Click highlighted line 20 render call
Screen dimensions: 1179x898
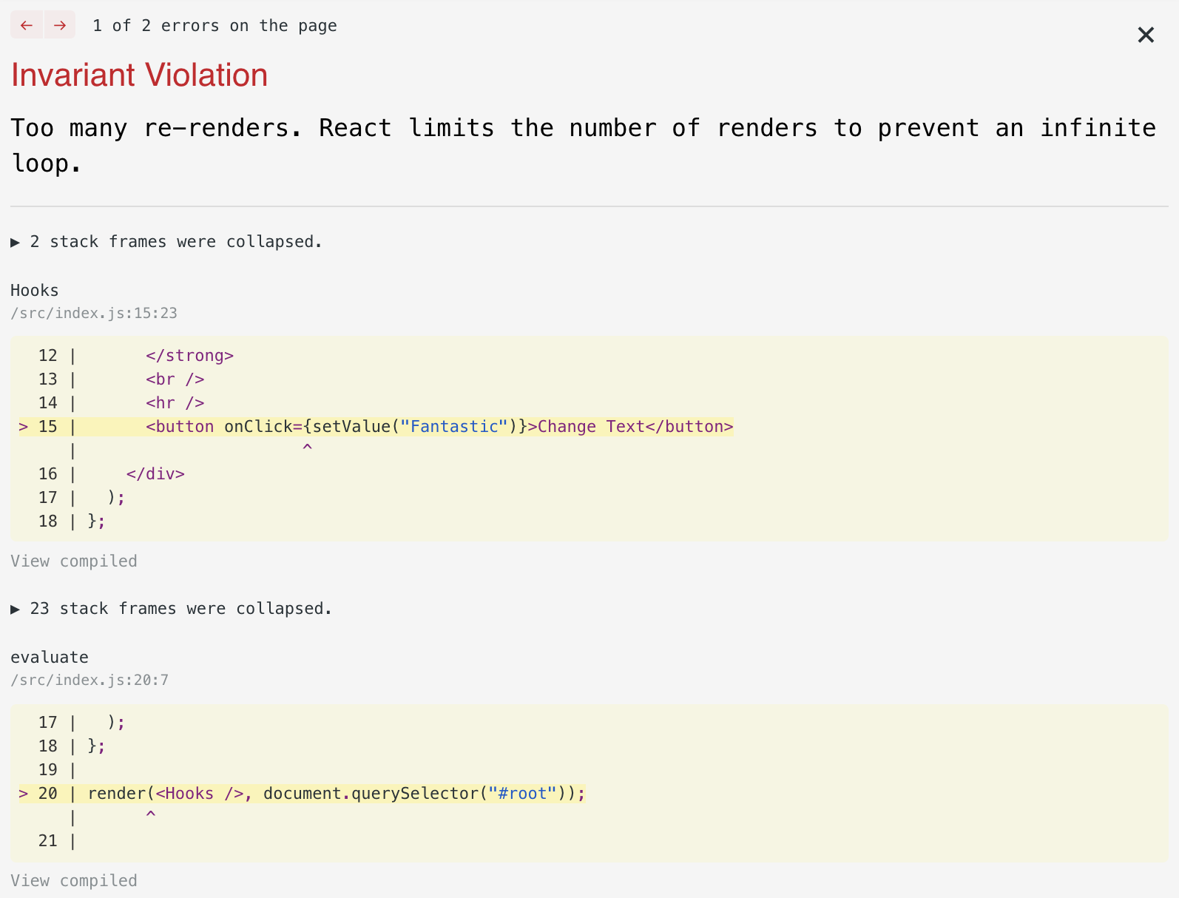[x=302, y=794]
